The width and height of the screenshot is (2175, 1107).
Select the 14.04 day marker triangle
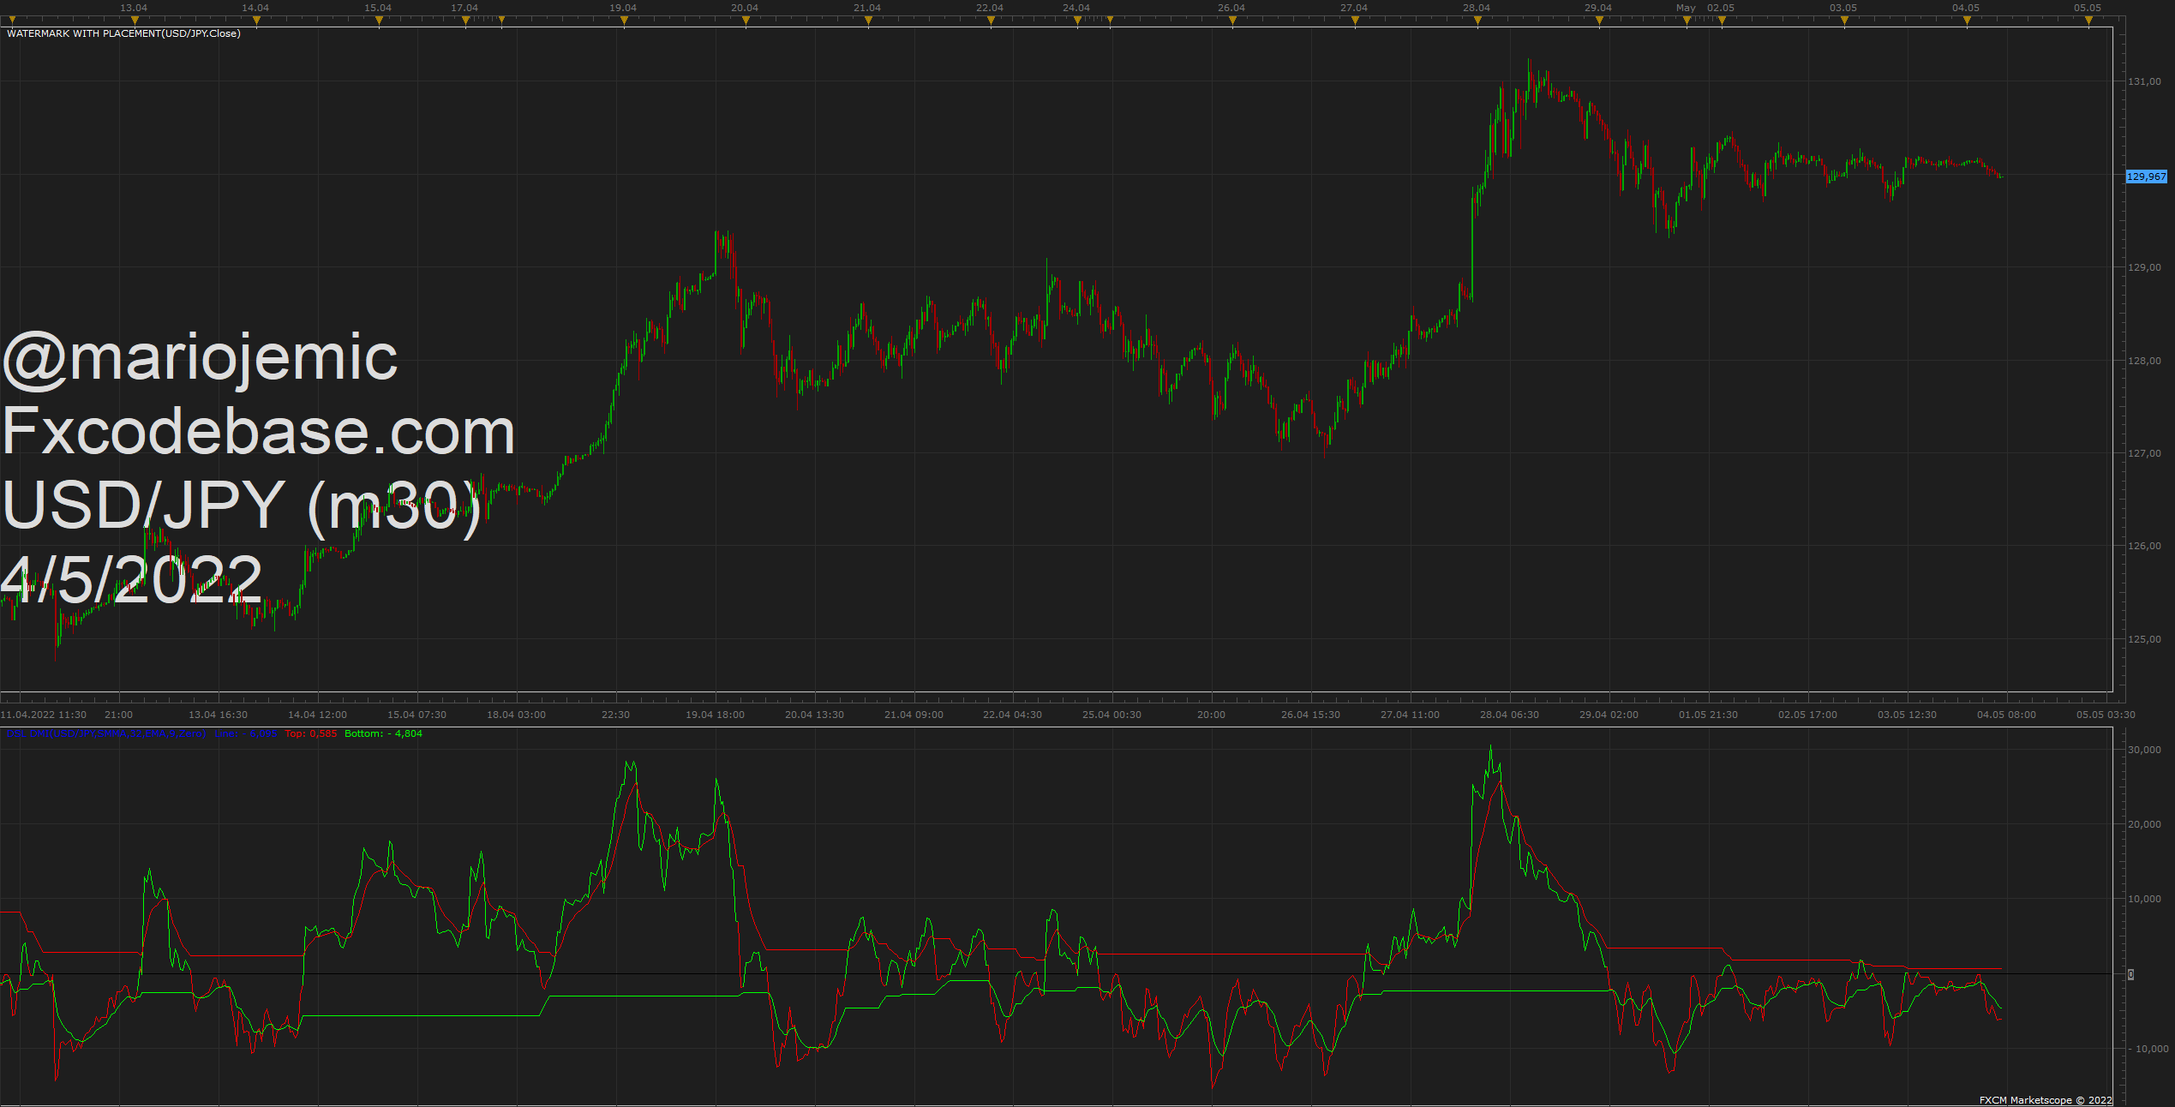pyautogui.click(x=256, y=21)
